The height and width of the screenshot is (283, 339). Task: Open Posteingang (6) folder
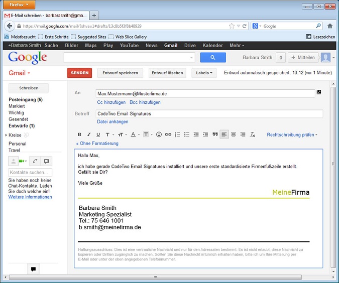pos(26,99)
